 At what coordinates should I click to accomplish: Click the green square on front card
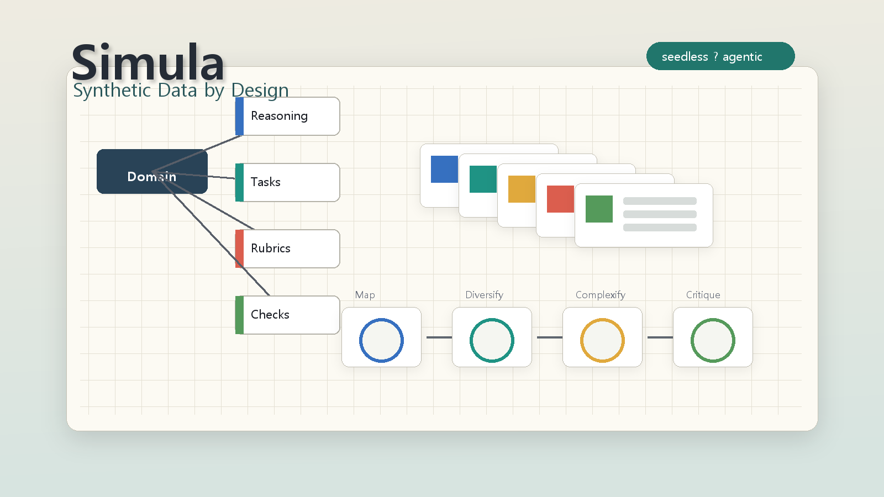[599, 209]
